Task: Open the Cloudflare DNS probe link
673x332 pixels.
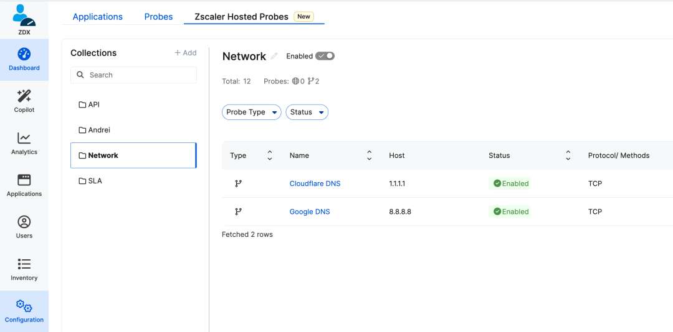Action: click(x=315, y=183)
